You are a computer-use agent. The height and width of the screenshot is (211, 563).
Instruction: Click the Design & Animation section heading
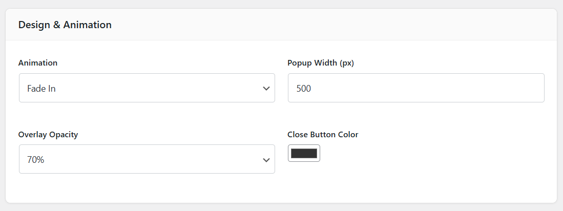click(x=65, y=25)
